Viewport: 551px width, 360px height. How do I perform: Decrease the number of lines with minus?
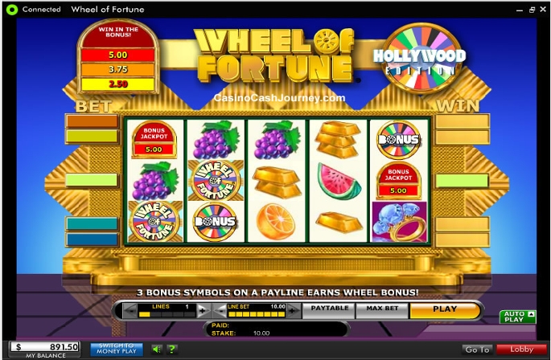[x=130, y=311]
